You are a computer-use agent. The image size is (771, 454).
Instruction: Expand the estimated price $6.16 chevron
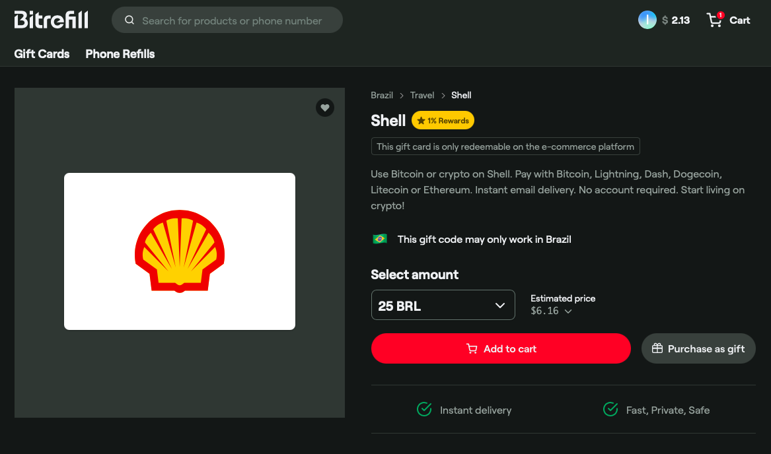(x=568, y=311)
